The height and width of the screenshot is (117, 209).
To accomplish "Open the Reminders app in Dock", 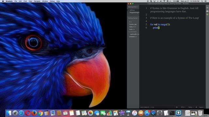I will 78,113.
